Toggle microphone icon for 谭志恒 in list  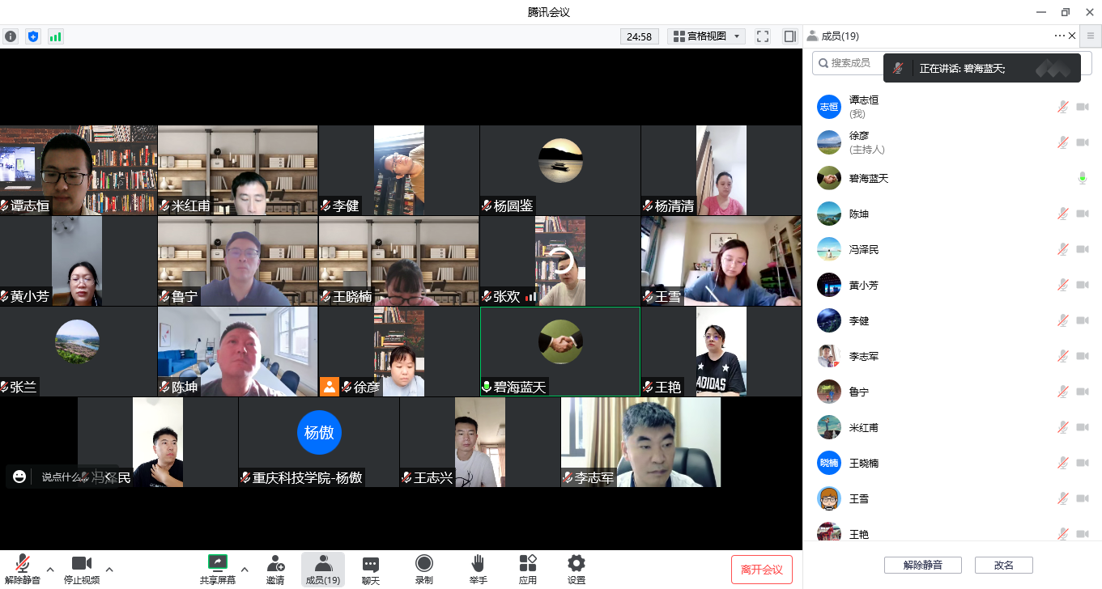click(1063, 107)
